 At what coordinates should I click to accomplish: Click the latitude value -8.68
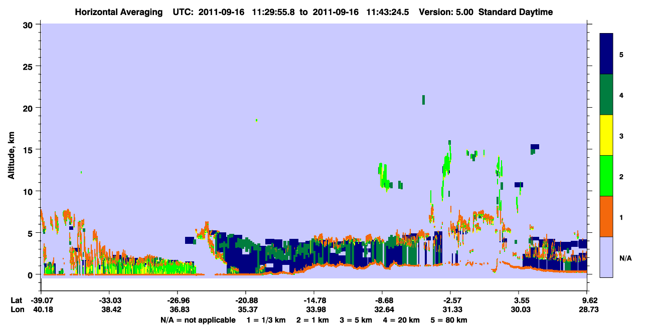[x=382, y=300]
